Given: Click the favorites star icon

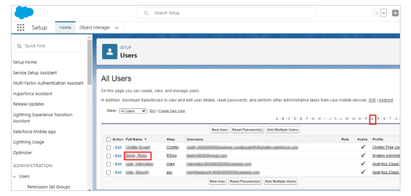Looking at the screenshot, I should (377, 13).
